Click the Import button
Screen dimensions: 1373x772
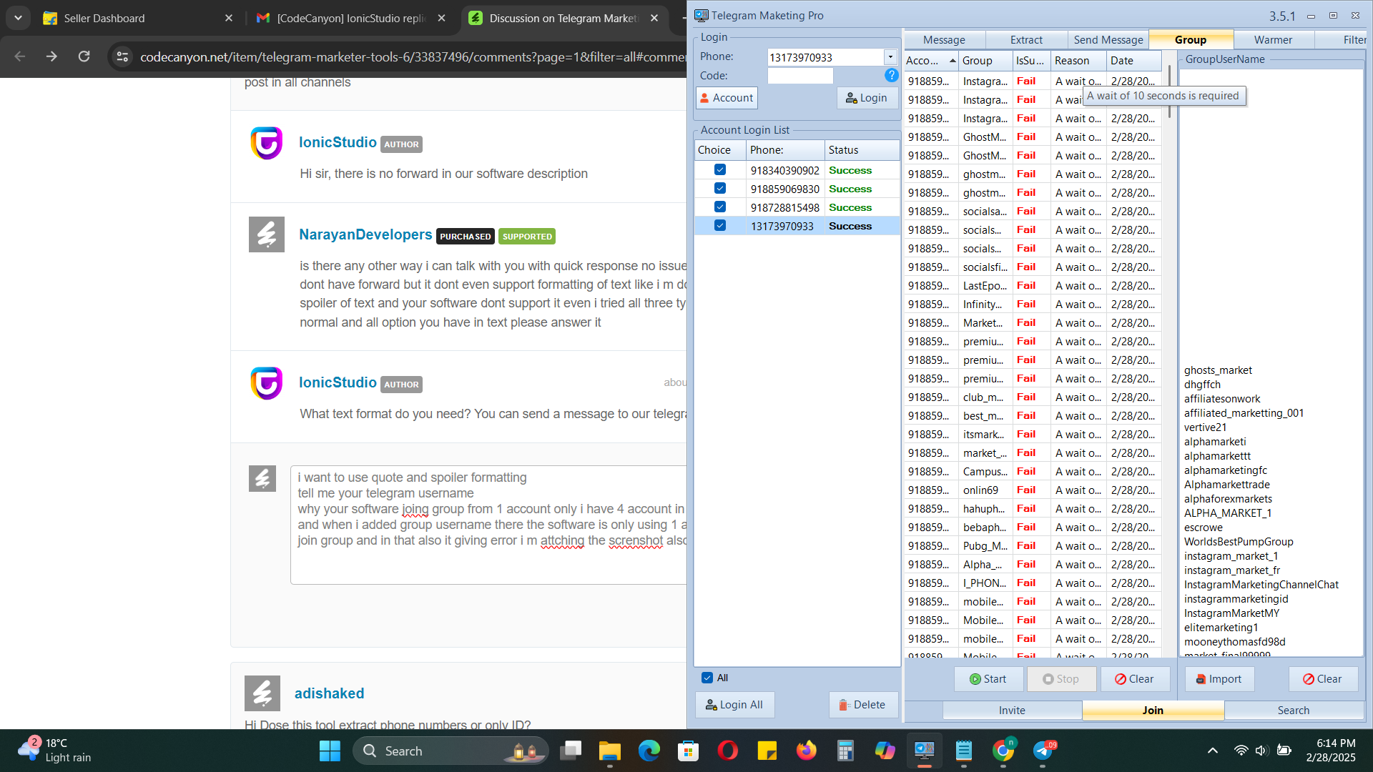[1219, 679]
